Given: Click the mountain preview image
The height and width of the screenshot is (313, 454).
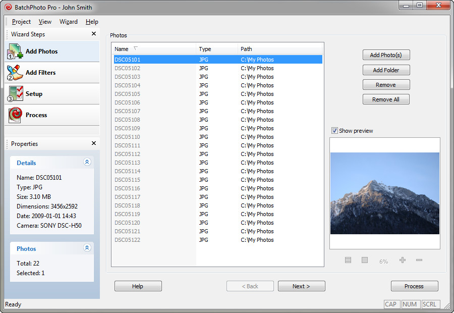Looking at the screenshot, I should click(385, 193).
